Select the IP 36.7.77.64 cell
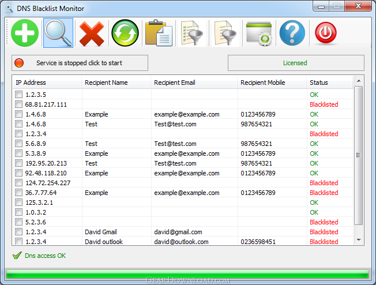Screen dimensions: 376x285 click(41, 193)
